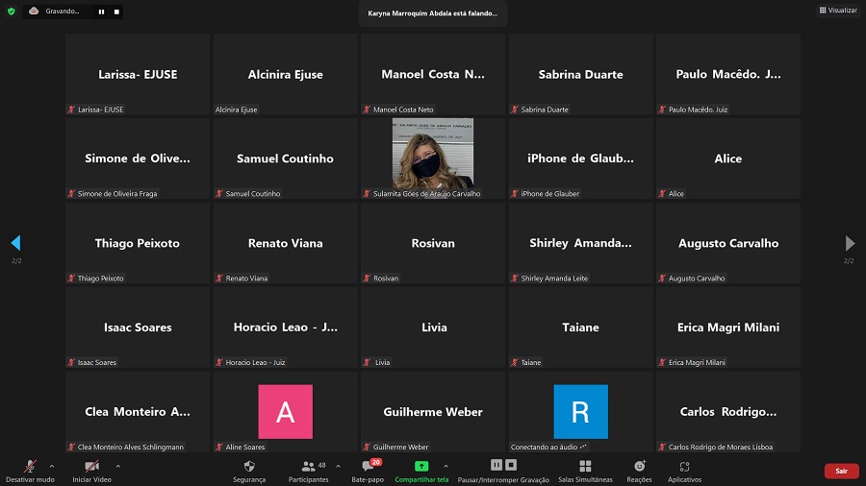Click the green Compartilhar tela button
This screenshot has height=486, width=866.
click(421, 471)
